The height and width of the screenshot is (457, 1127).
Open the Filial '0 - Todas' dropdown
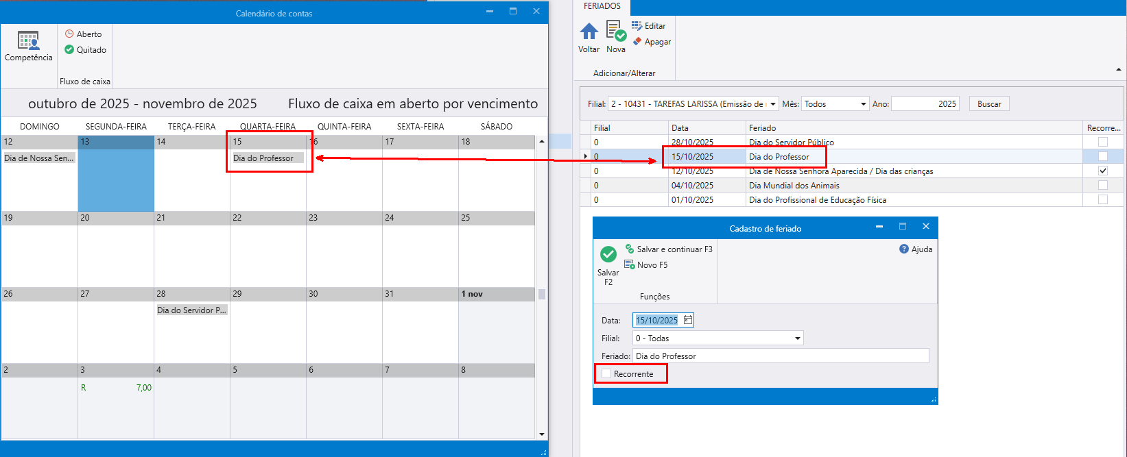click(x=797, y=338)
